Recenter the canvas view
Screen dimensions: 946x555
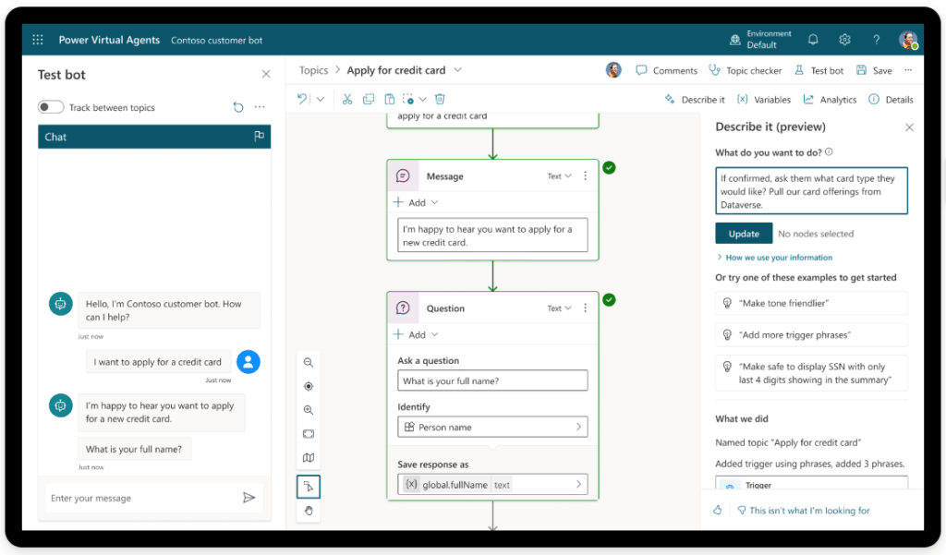[x=309, y=386]
